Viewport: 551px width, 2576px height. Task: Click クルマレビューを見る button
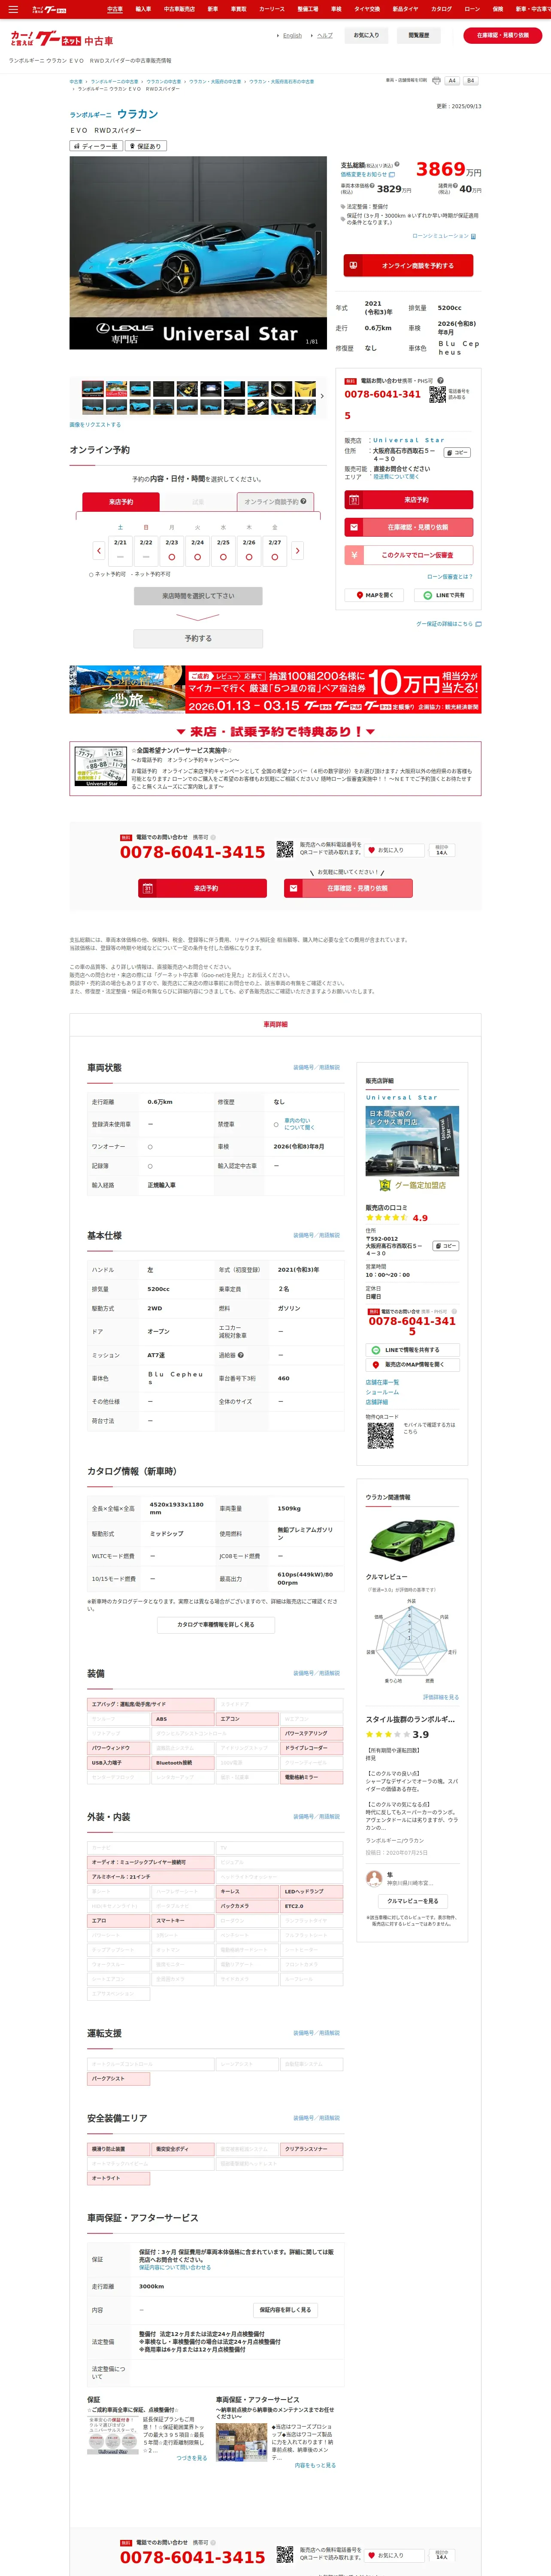click(412, 1901)
